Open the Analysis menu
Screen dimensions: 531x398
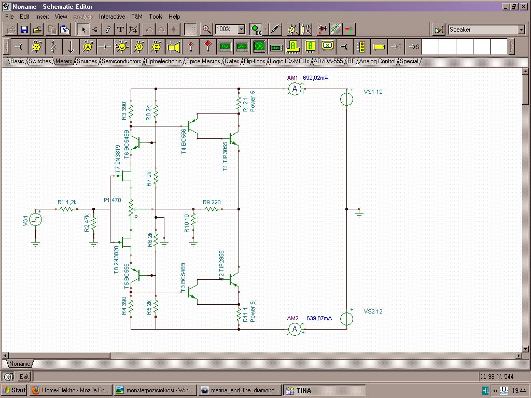(83, 17)
